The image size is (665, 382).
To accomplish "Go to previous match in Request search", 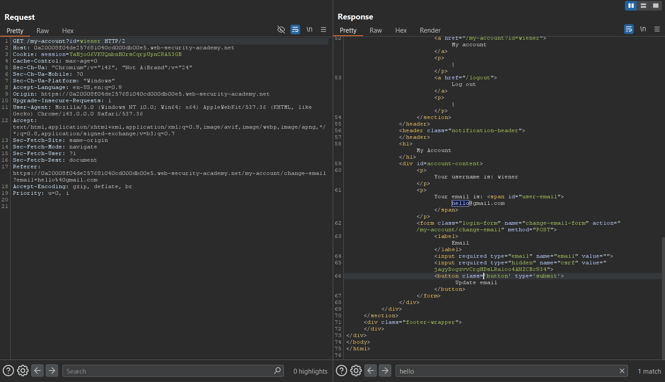I will point(37,371).
